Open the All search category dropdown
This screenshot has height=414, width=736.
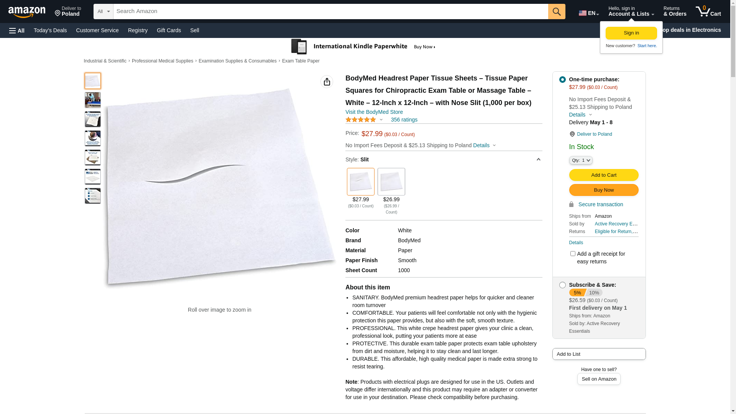[103, 11]
